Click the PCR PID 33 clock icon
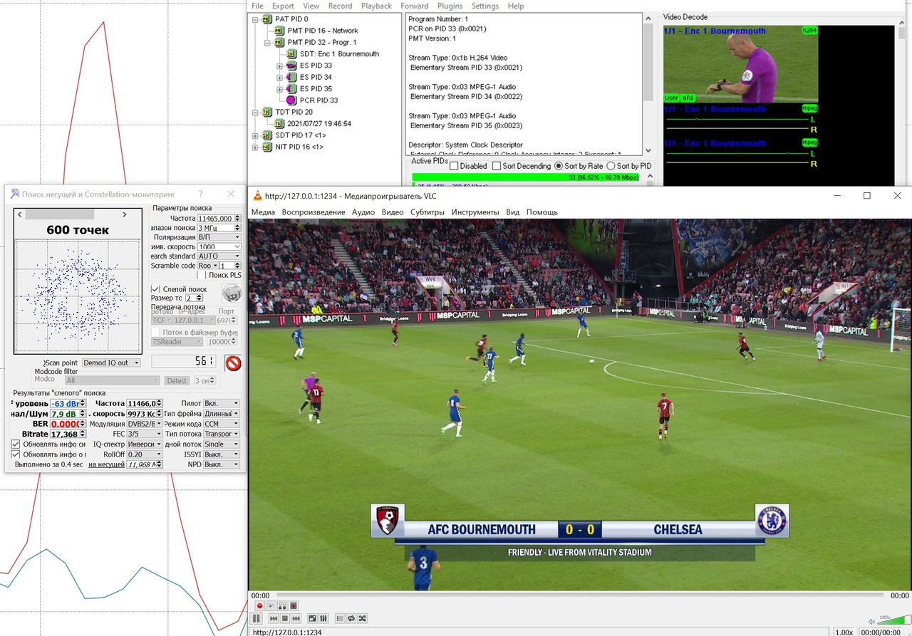This screenshot has width=912, height=636. 291,100
